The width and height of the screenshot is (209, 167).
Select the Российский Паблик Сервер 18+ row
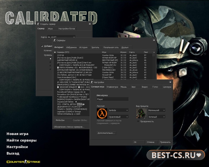pos(72,92)
